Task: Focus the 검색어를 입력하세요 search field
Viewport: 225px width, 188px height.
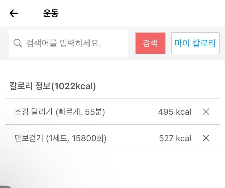Action: (68, 43)
